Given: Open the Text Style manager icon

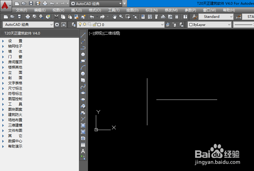Looking at the screenshot, I should (x=195, y=17).
